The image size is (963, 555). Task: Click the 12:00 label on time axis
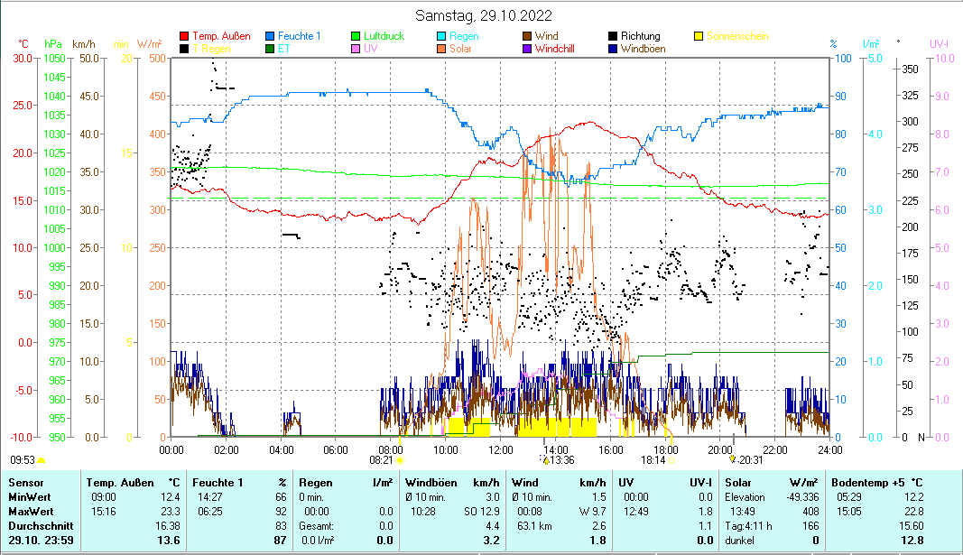click(500, 449)
